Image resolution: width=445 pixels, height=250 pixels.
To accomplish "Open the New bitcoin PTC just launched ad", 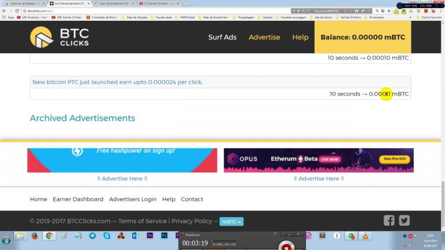I will (x=117, y=82).
